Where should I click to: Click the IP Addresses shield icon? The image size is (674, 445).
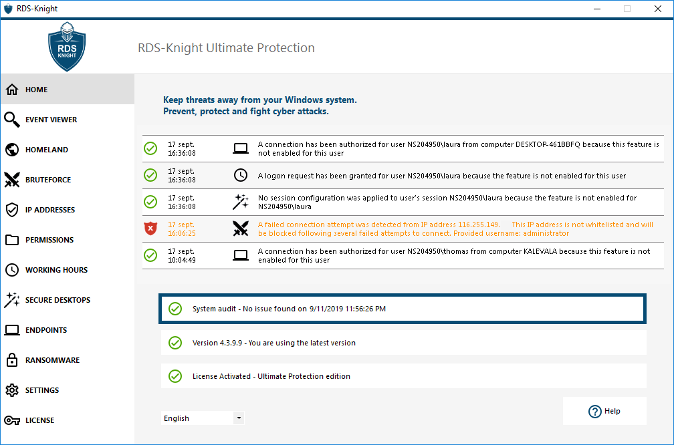12,210
